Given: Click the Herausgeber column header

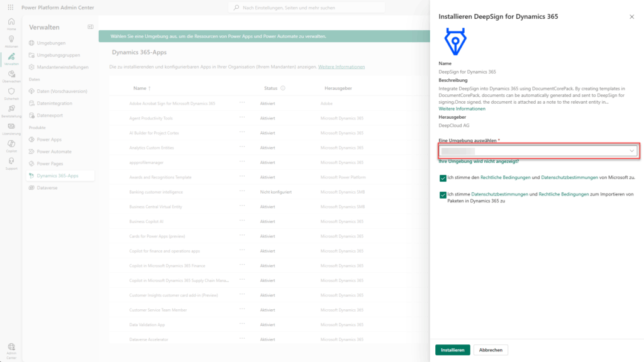Looking at the screenshot, I should (338, 88).
